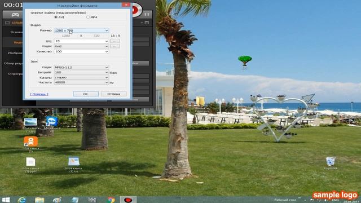Click the disabled height field showing 720
The height and width of the screenshot is (203, 361).
(96, 36)
